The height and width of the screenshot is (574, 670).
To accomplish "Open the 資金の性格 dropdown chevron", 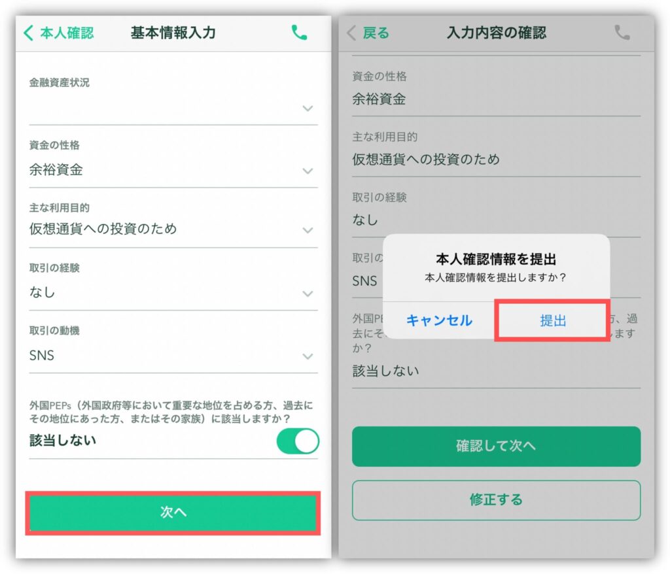I will tap(308, 171).
